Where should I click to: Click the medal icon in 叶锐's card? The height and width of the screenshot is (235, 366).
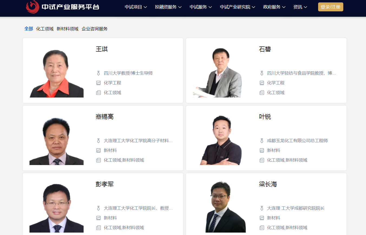262,141
